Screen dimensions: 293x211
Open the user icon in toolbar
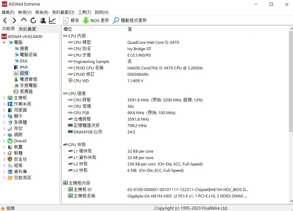point(43,20)
